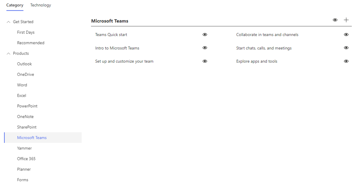The height and width of the screenshot is (185, 355).
Task: Select Outlook in the Products list
Action: pos(24,64)
